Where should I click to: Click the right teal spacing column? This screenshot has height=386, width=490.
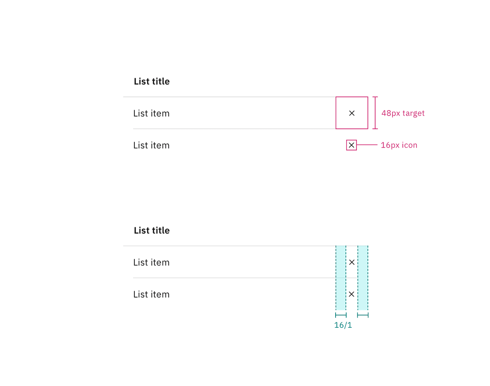(x=363, y=278)
